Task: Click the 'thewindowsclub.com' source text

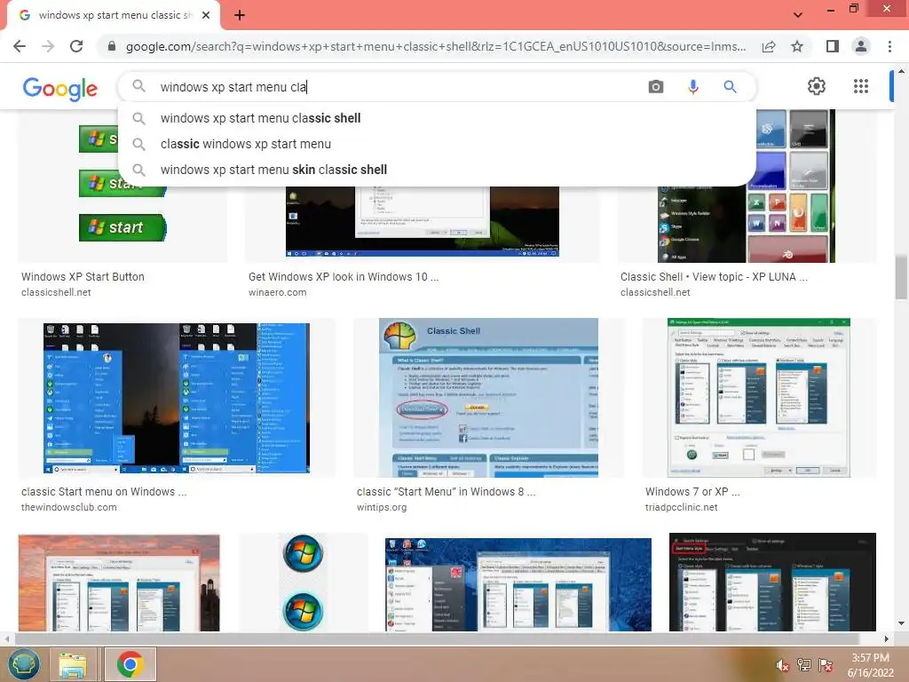Action: coord(69,507)
